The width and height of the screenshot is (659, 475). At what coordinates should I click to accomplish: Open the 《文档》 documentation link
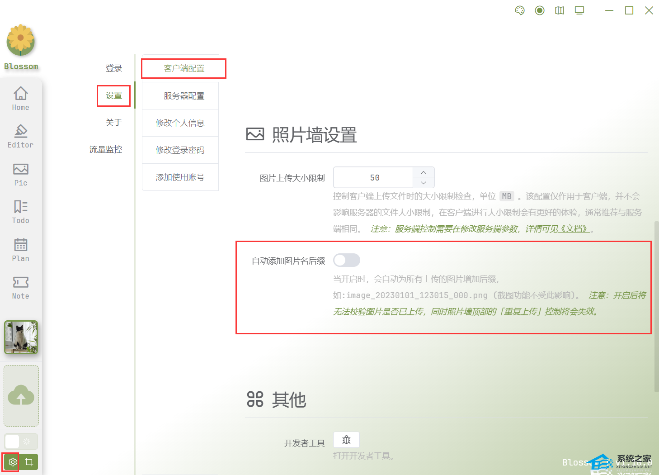point(574,229)
